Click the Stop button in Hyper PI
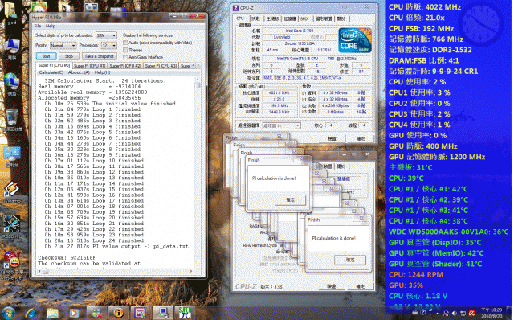The height and width of the screenshot is (320, 514). point(68,56)
